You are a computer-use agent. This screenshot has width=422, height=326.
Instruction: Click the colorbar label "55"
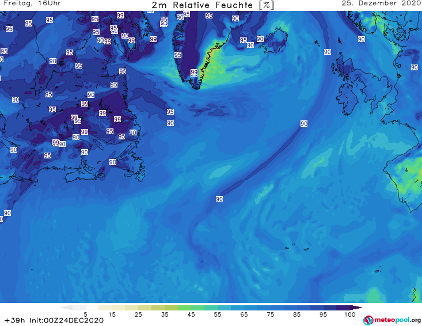(x=218, y=314)
